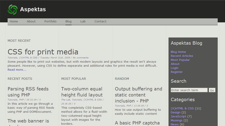Screen dimensions: 225x126
Task: Click the Go search button
Action: (212, 90)
